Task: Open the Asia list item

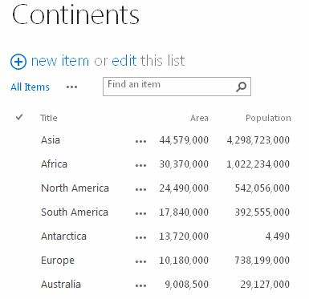Action: (51, 139)
